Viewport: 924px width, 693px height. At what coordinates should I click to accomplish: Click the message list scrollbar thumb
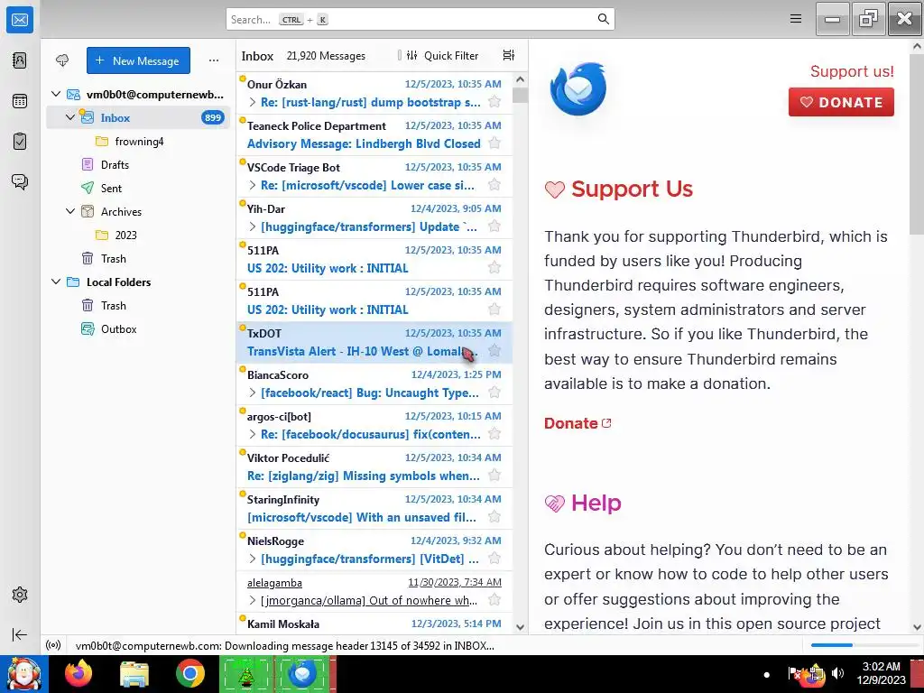point(521,96)
